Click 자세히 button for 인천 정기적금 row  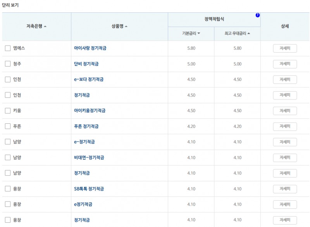tap(285, 95)
